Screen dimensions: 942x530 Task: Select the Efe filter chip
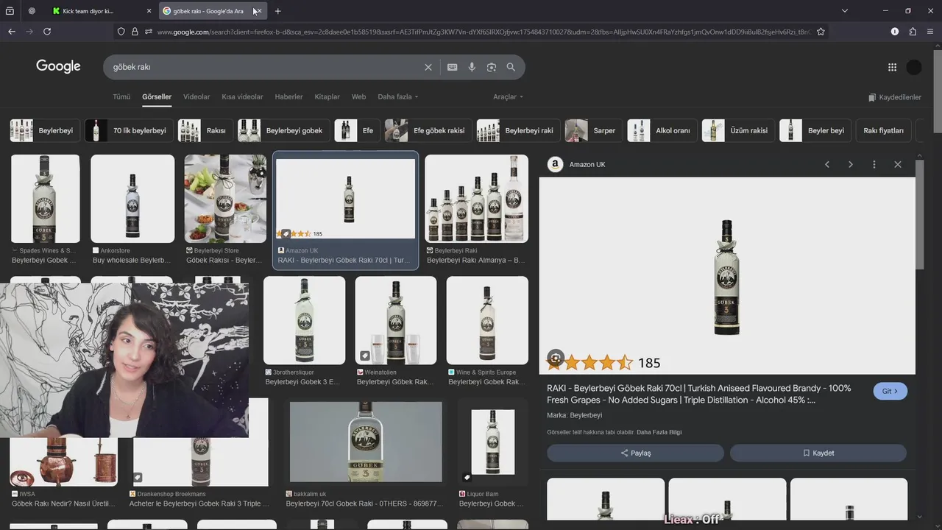(x=357, y=130)
